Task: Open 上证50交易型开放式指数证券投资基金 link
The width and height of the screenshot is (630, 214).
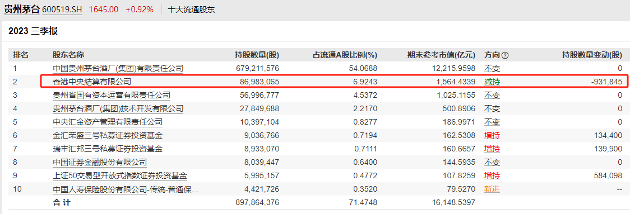Action: pyautogui.click(x=120, y=176)
